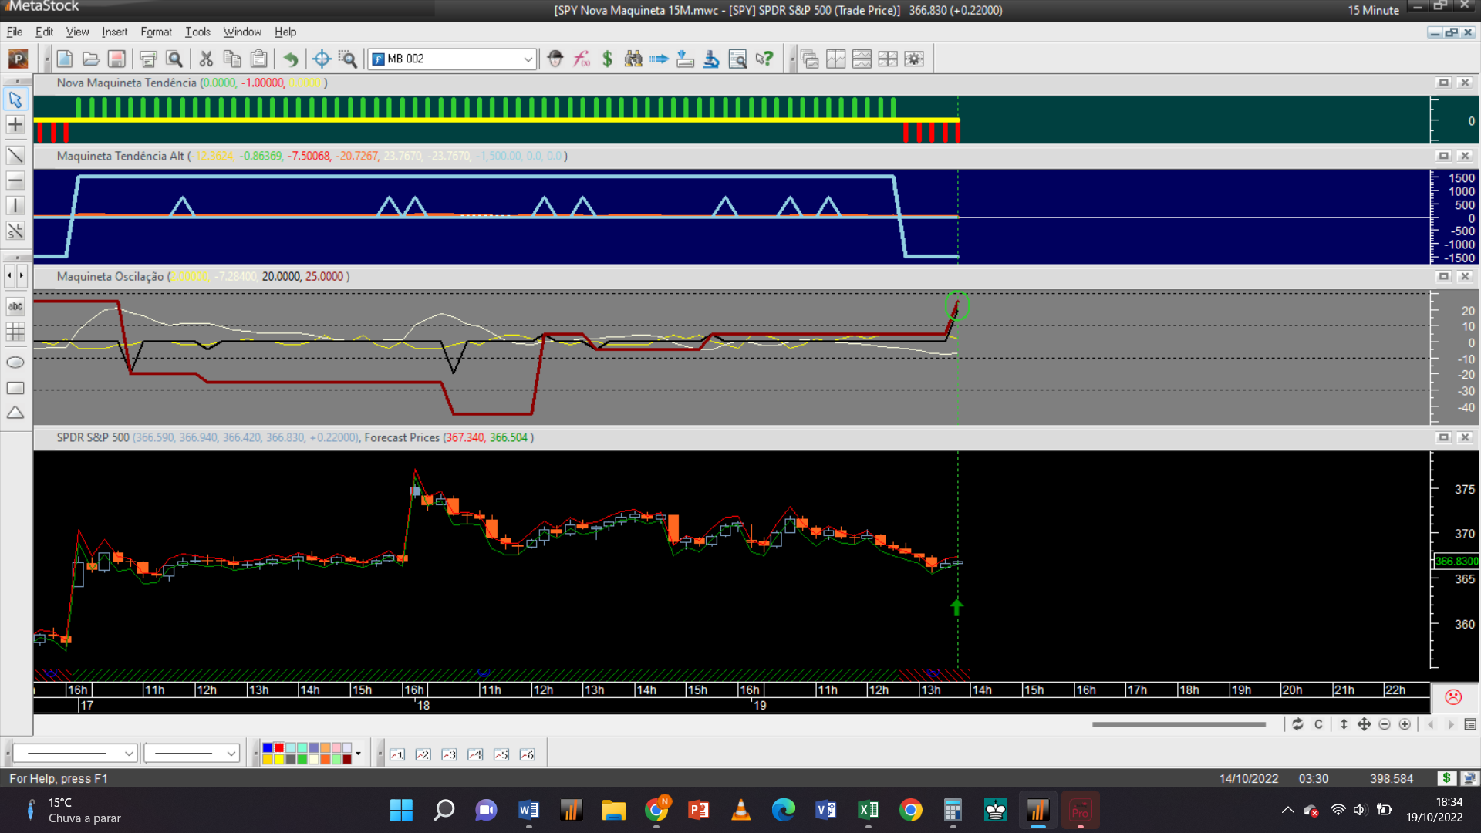The image size is (1481, 833).
Task: Open the Tools menu
Action: tap(197, 32)
